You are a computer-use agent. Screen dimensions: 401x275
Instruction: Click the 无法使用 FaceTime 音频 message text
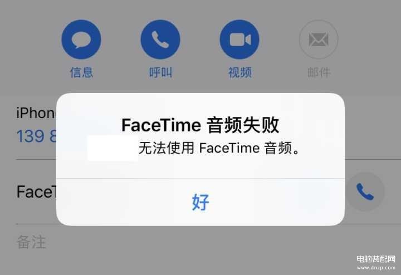pyautogui.click(x=219, y=148)
